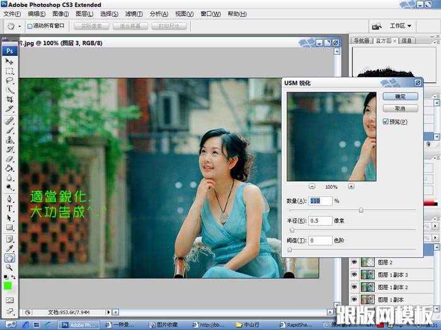Hide layer 图层 2 using eye icon

(354, 262)
